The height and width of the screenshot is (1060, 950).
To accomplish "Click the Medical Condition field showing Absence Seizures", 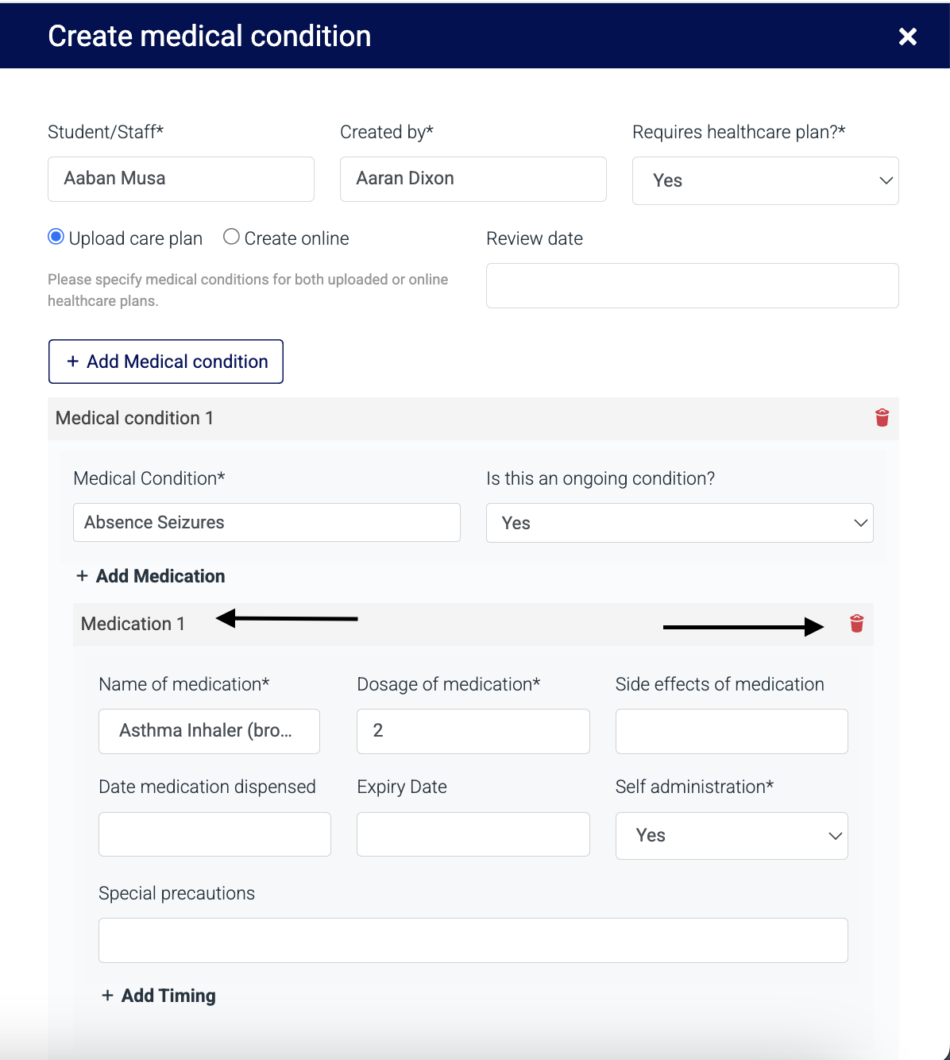I will tap(267, 523).
